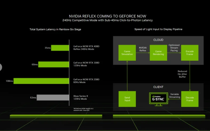Click the previous-slide arrow at left edge
Image resolution: width=210 pixels, height=131 pixels.
click(x=1, y=67)
